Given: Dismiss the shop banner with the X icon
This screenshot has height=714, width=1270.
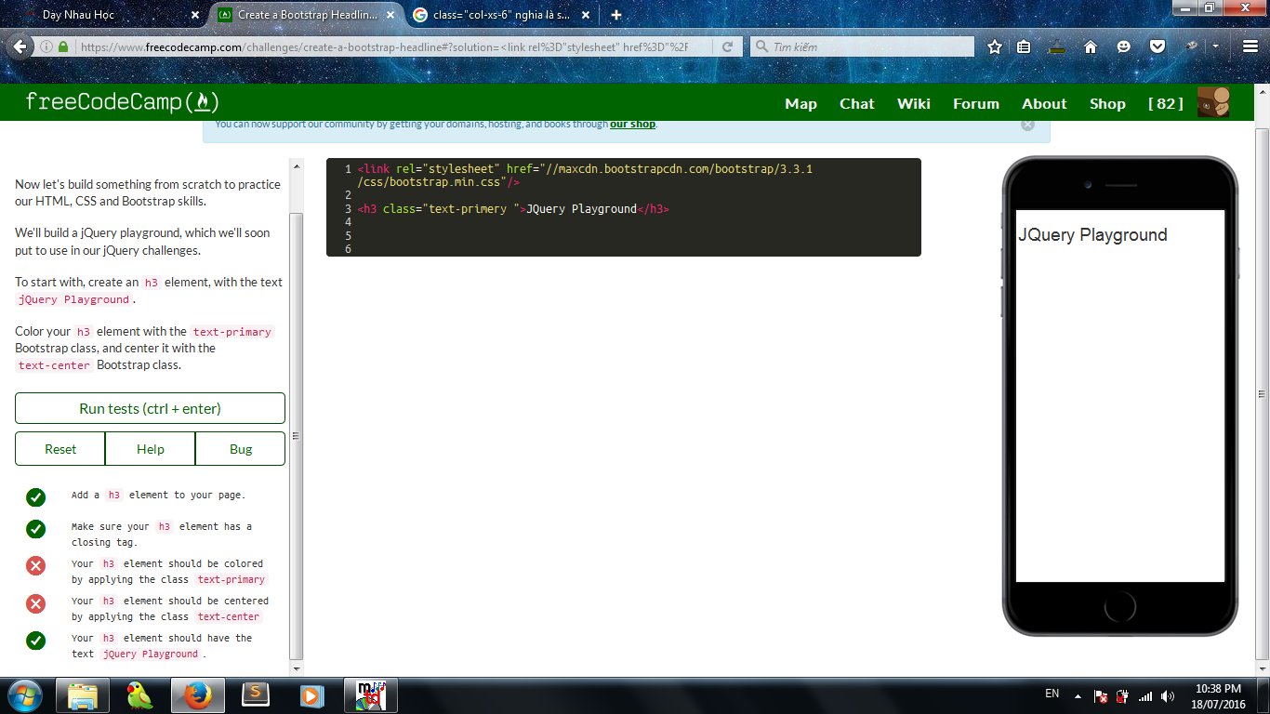Looking at the screenshot, I should pyautogui.click(x=1027, y=125).
